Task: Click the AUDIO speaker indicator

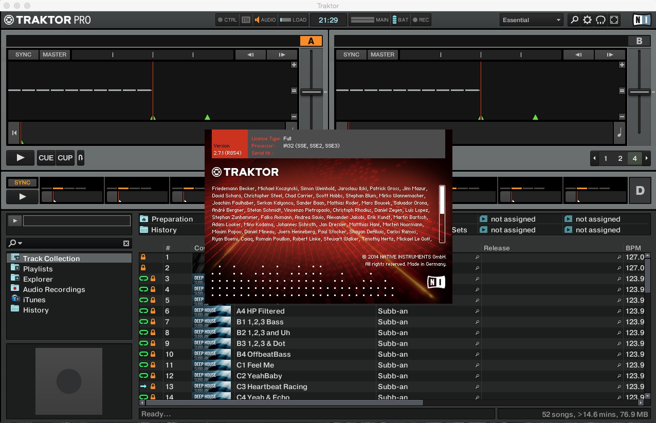Action: 265,20
